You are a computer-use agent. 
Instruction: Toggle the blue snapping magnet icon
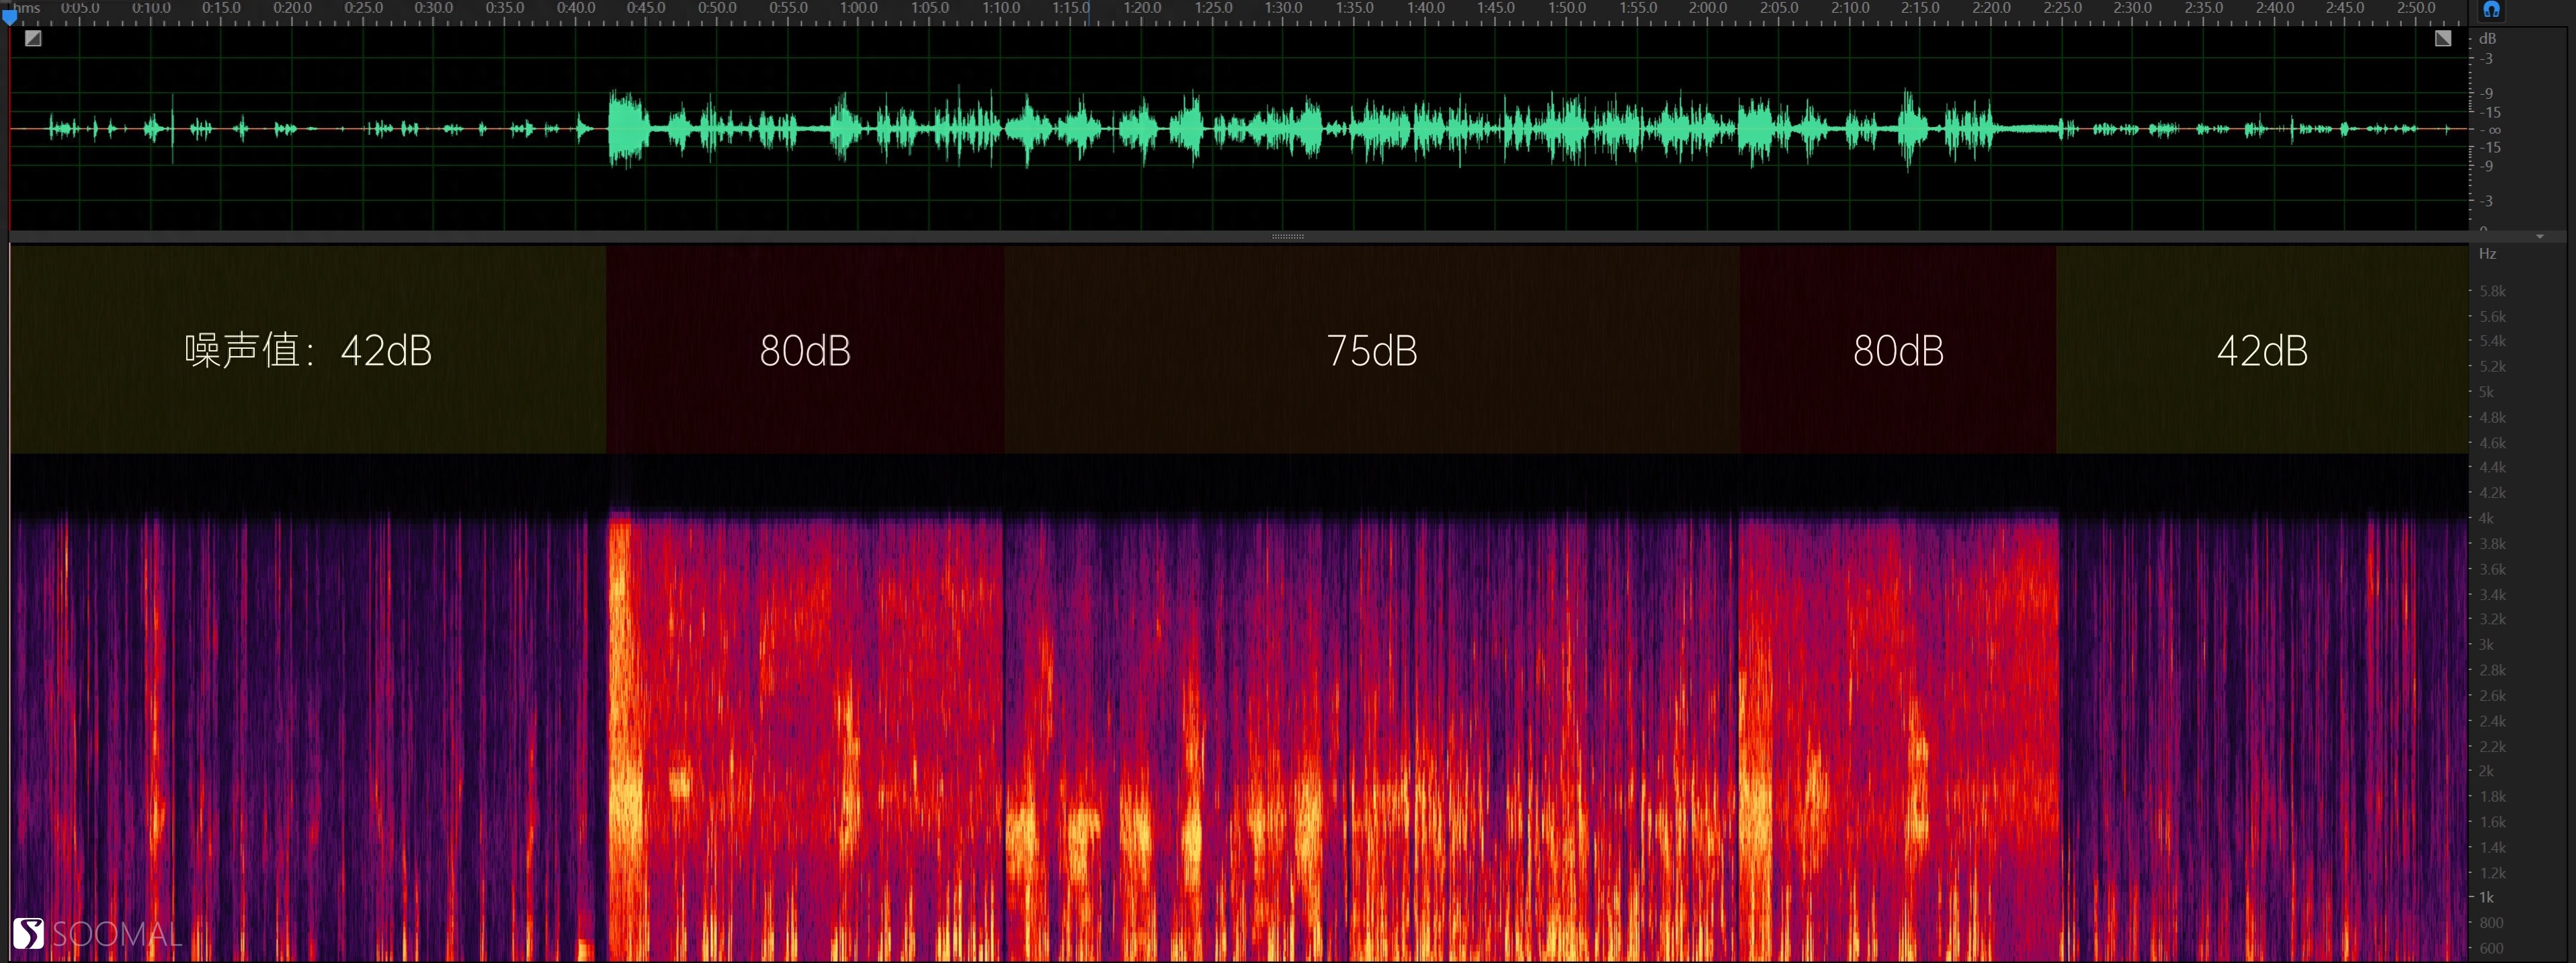[2491, 9]
